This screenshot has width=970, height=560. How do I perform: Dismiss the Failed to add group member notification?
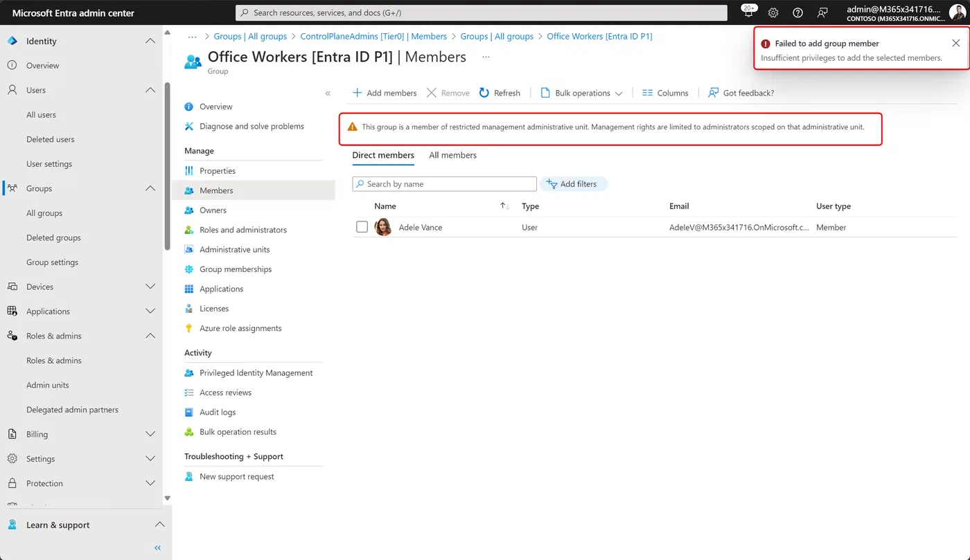tap(955, 43)
